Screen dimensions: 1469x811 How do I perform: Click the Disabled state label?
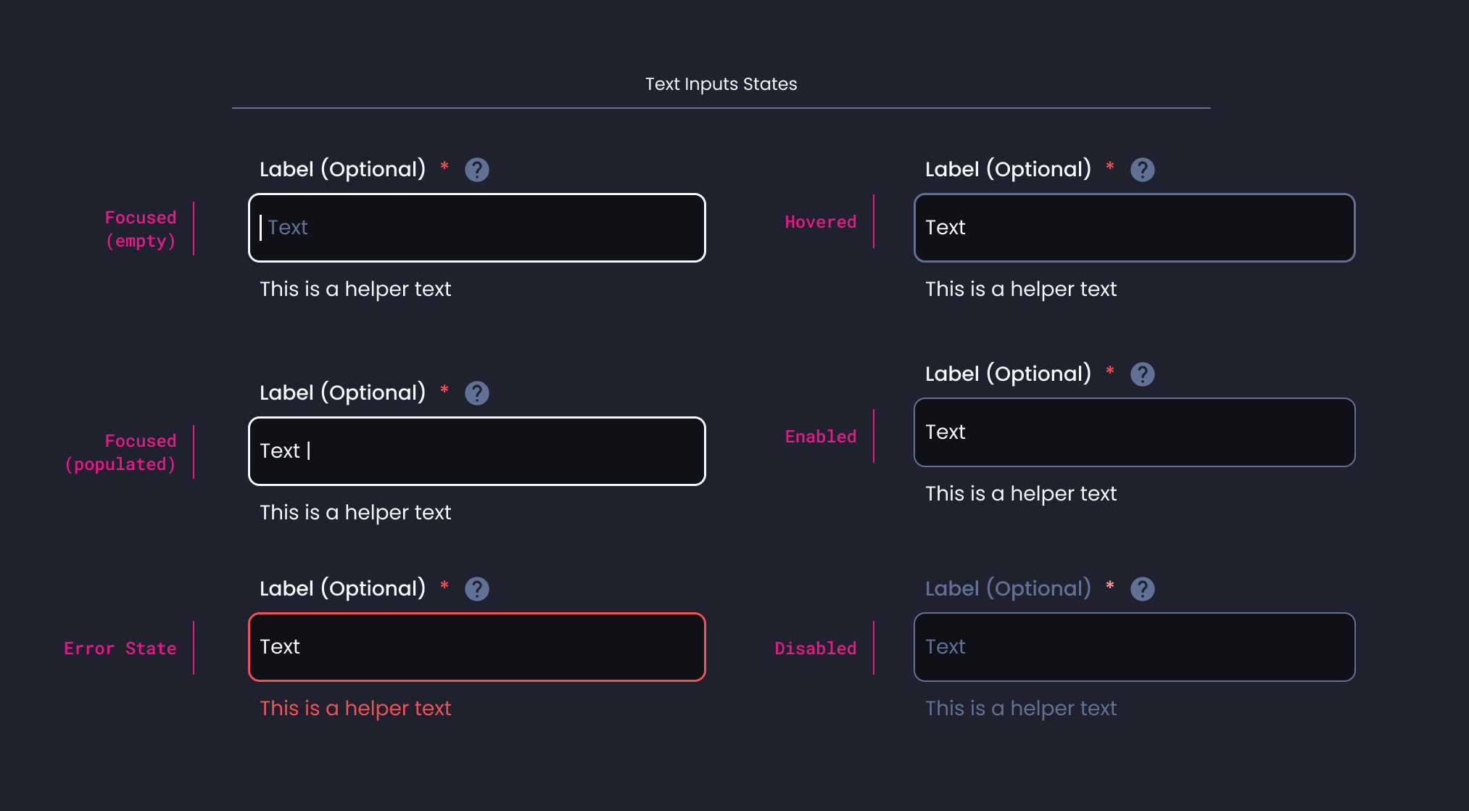(x=816, y=648)
